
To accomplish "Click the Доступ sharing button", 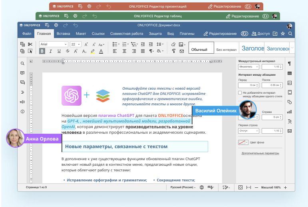I will [x=260, y=34].
